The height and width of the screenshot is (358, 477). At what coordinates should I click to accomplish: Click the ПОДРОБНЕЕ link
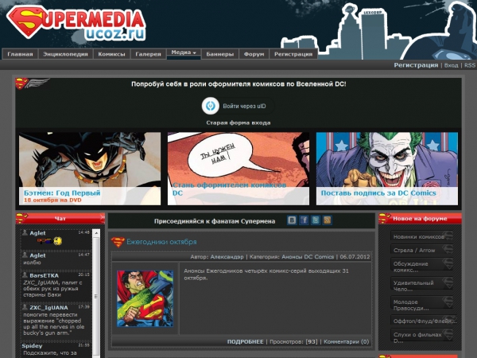click(x=245, y=341)
